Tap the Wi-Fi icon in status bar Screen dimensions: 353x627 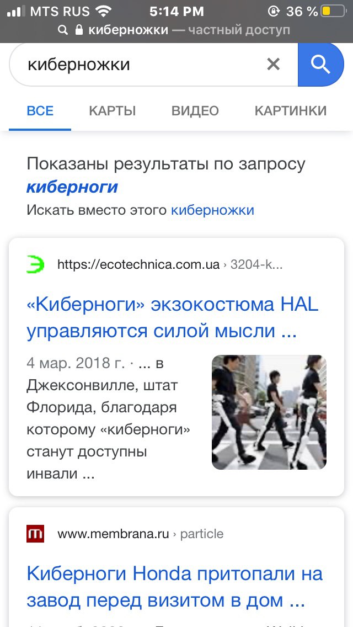pyautogui.click(x=104, y=11)
